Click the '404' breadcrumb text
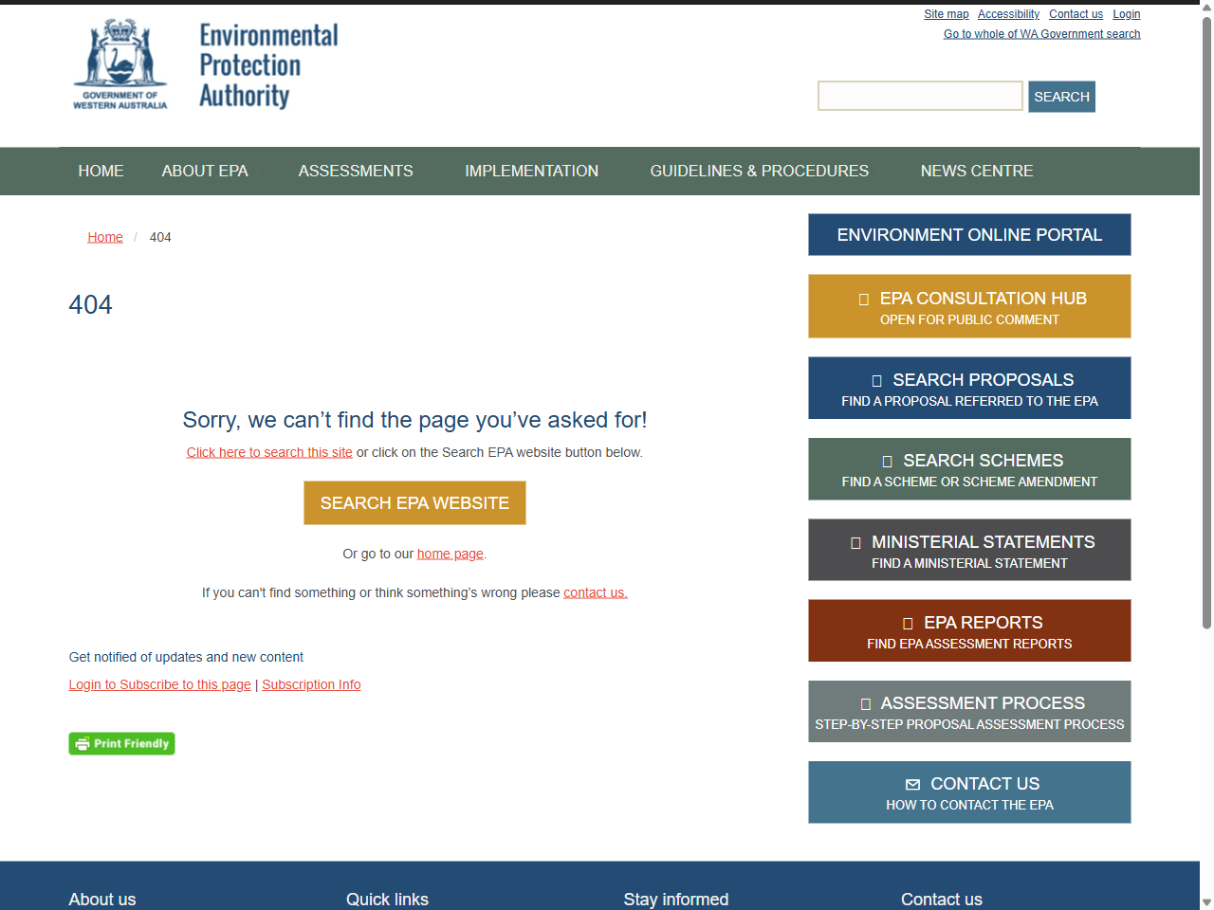The height and width of the screenshot is (910, 1214). click(x=160, y=237)
